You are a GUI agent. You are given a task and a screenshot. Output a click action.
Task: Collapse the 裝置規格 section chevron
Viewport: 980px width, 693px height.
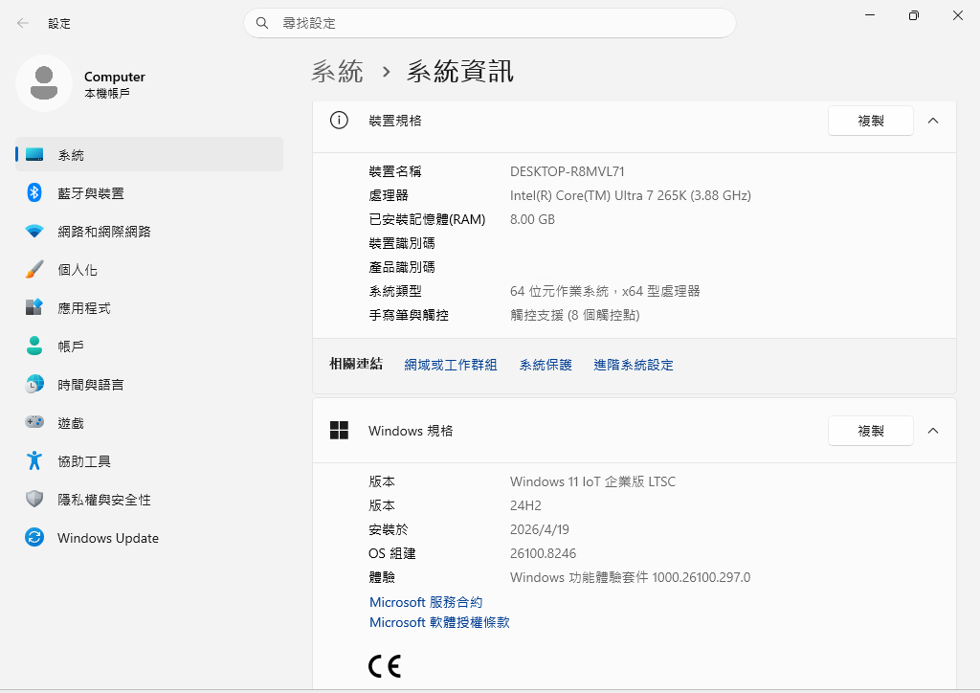933,121
